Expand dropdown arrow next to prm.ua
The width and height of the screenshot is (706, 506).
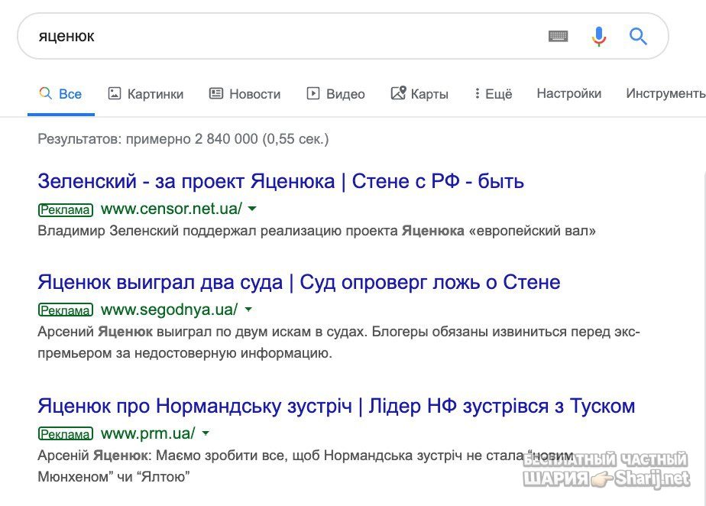tap(206, 433)
